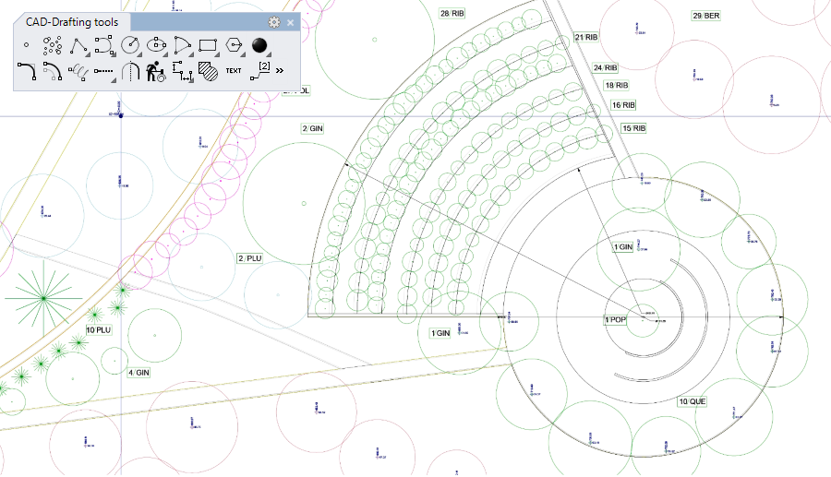The width and height of the screenshot is (831, 477).
Task: Select the Polyline tool
Action: pyautogui.click(x=79, y=46)
